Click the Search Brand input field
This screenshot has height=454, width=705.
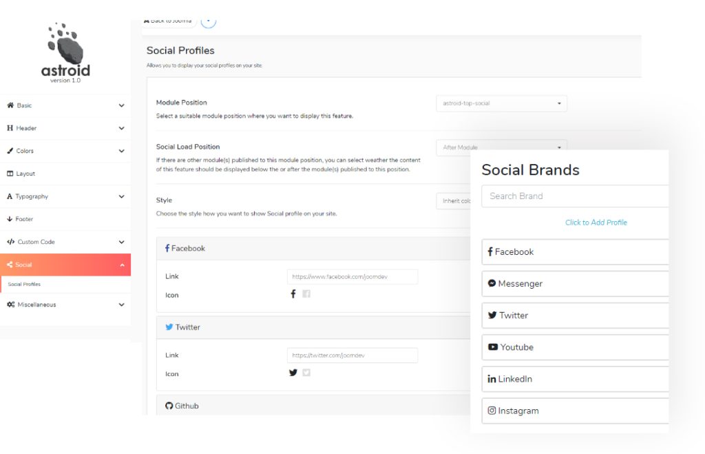coord(575,196)
